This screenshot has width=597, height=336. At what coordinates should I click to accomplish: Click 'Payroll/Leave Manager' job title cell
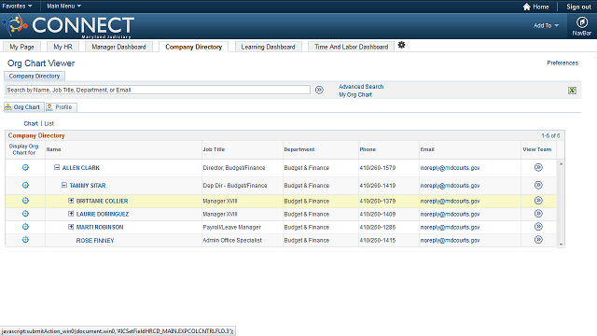point(232,227)
